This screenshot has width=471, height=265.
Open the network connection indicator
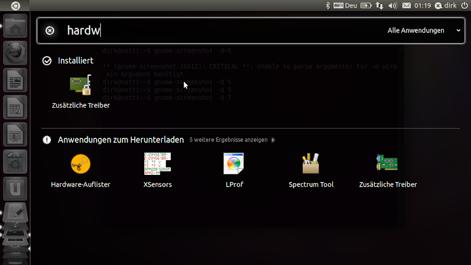click(379, 5)
